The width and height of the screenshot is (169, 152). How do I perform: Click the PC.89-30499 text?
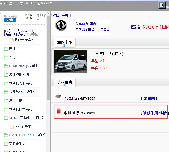tap(29, 17)
